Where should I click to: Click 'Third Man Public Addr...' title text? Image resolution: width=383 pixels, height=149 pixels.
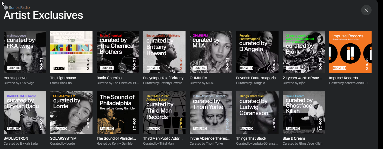click(163, 138)
